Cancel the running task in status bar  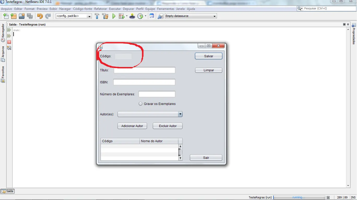(x=328, y=197)
